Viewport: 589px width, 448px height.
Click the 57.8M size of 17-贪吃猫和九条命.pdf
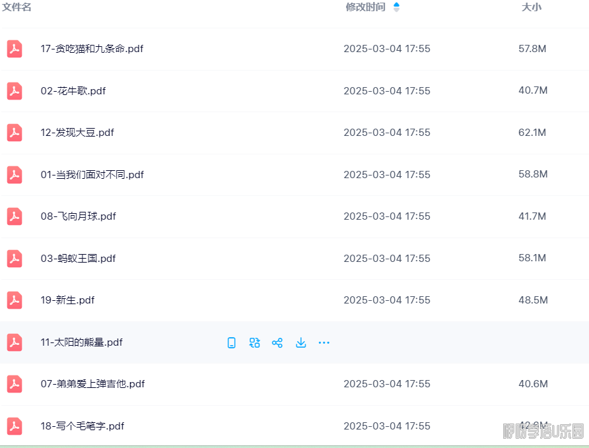pos(532,49)
